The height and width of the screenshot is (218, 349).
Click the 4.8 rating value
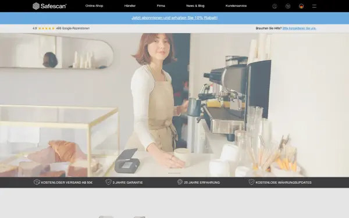click(34, 28)
